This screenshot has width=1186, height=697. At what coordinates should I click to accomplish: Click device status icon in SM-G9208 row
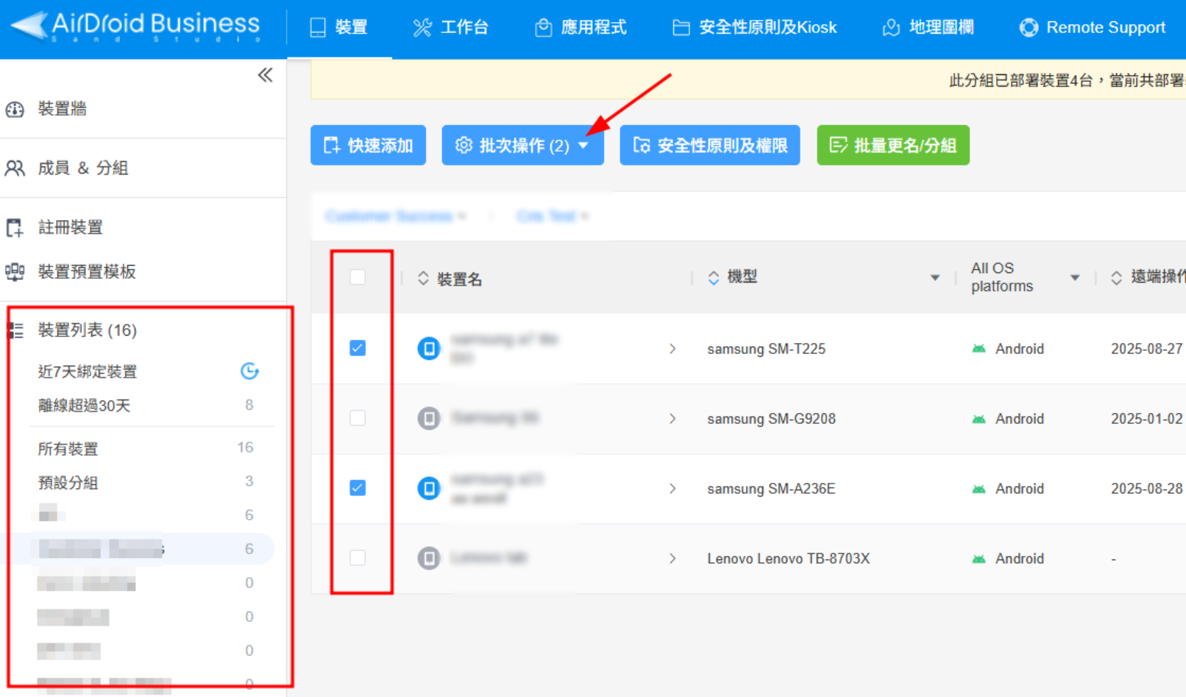pos(429,418)
